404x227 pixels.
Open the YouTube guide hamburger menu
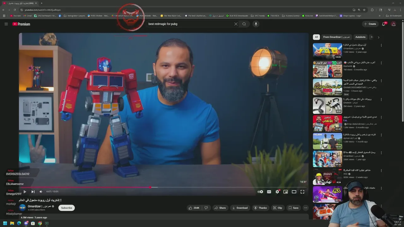(6, 24)
